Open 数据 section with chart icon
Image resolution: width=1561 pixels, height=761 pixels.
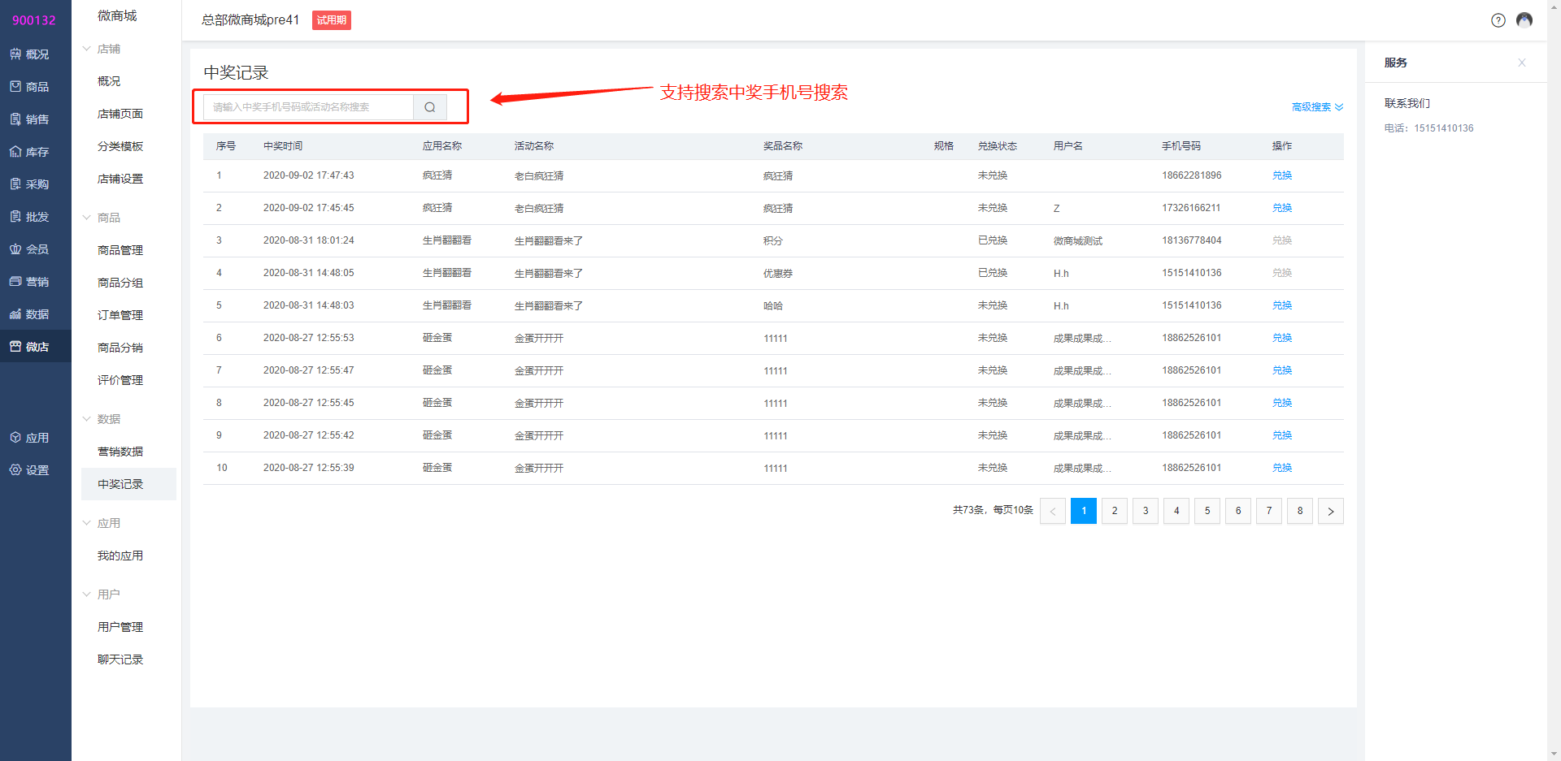click(29, 314)
